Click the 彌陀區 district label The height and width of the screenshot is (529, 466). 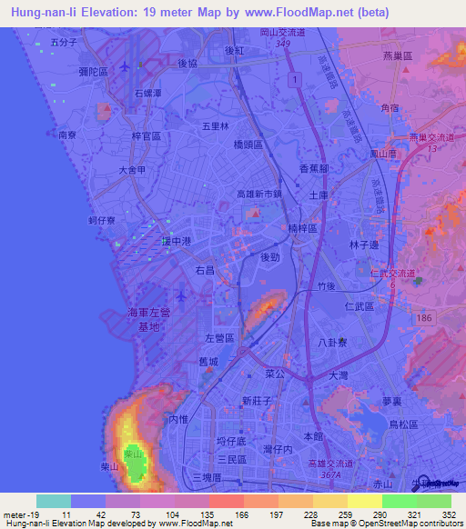point(93,72)
